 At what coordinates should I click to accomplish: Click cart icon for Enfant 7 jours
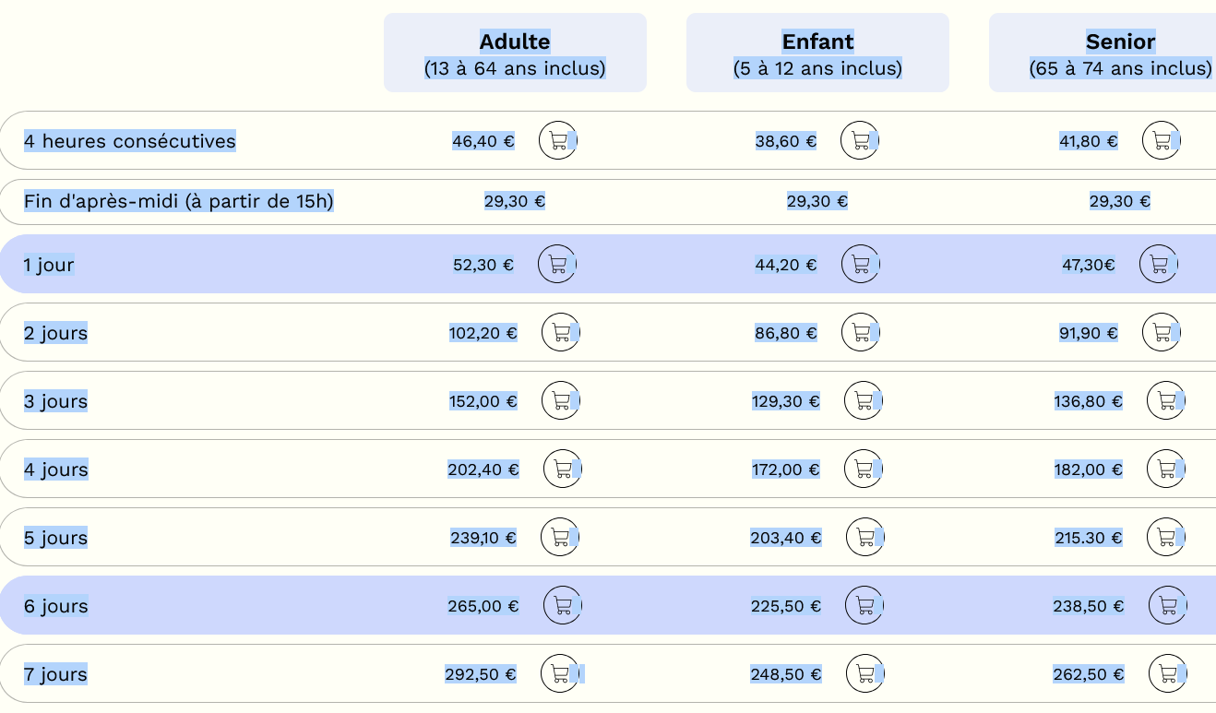tap(864, 674)
